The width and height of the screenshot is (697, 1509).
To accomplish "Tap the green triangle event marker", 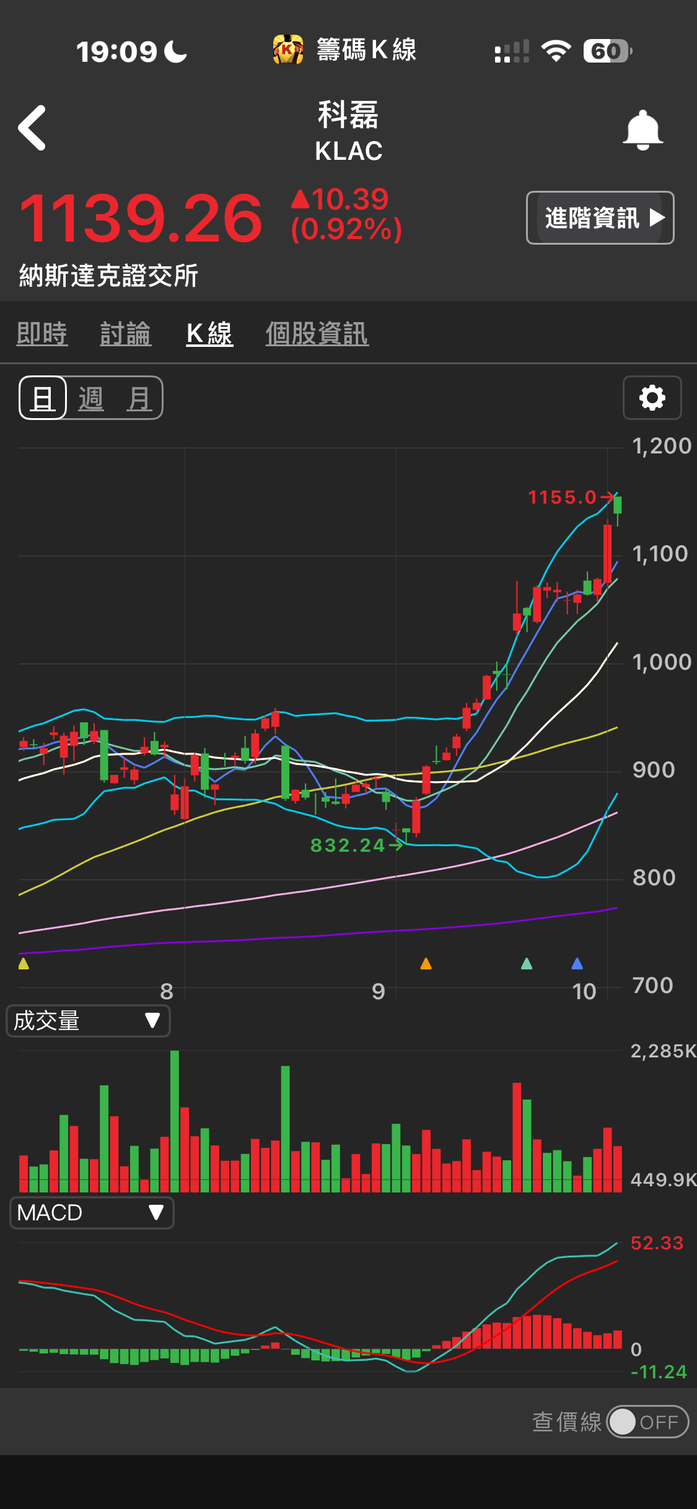I will pos(527,963).
